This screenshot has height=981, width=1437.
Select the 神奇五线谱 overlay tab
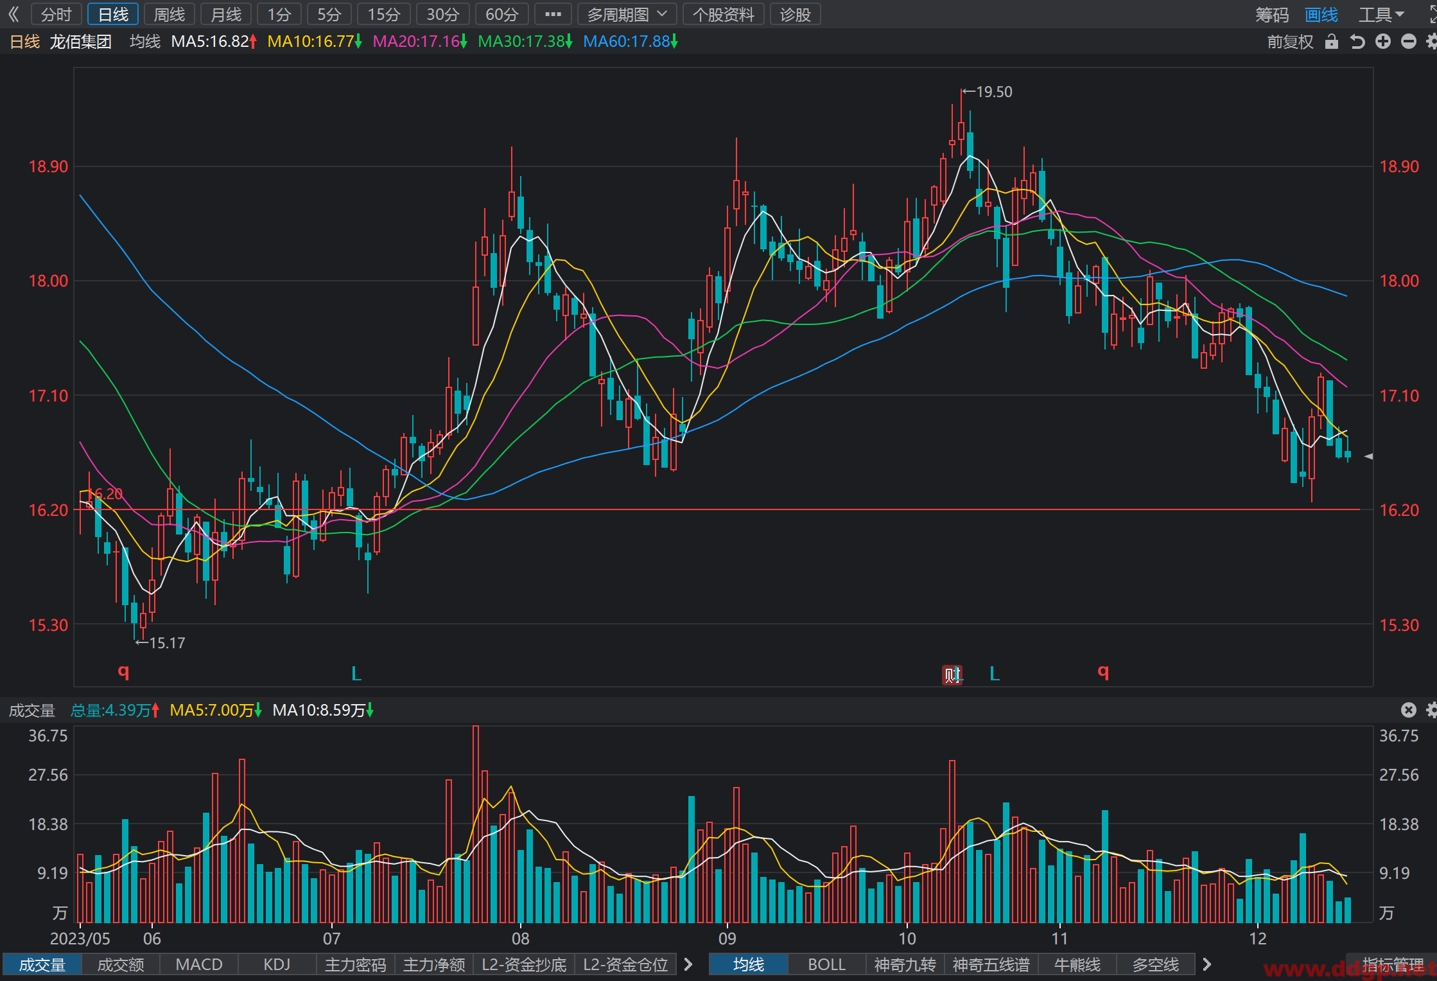click(991, 964)
